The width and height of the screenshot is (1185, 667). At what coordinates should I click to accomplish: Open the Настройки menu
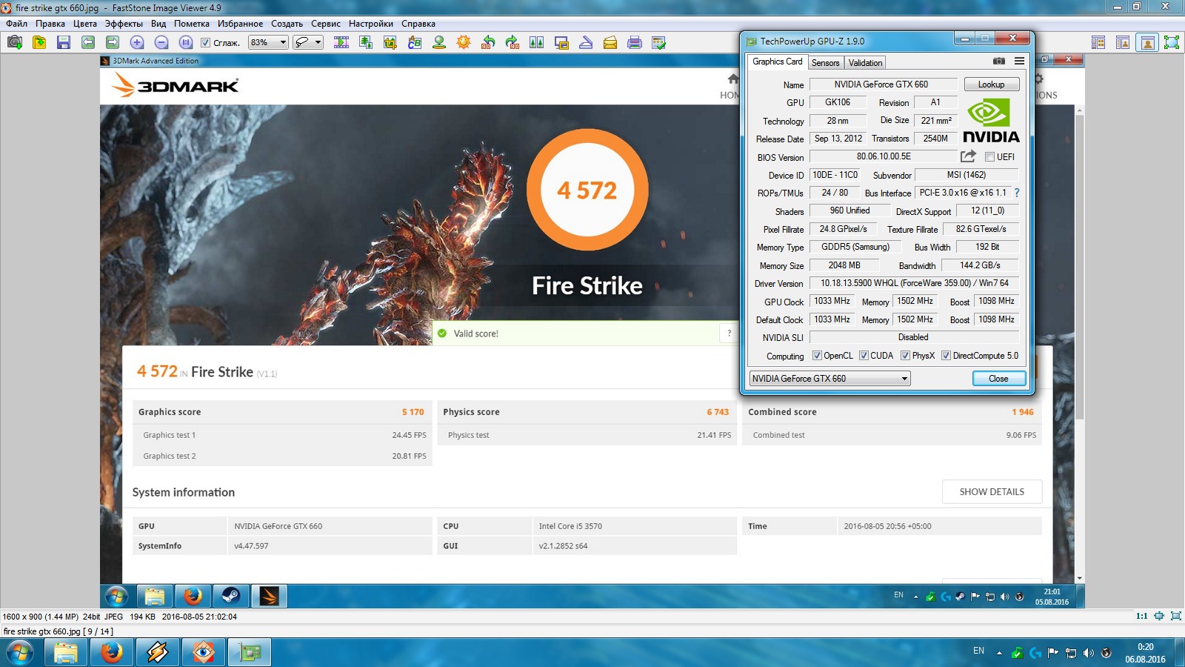(371, 24)
